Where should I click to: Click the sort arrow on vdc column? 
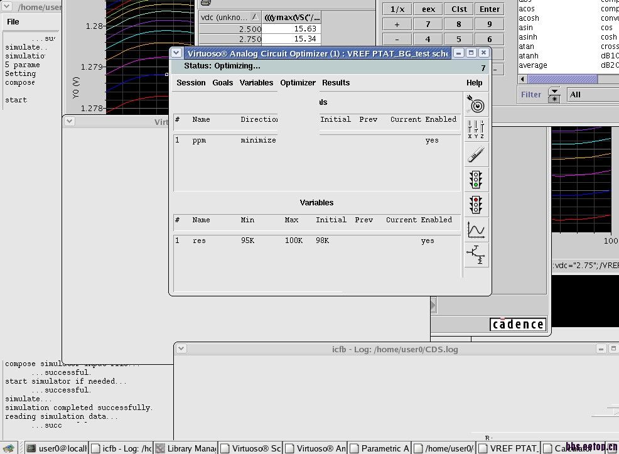click(255, 17)
